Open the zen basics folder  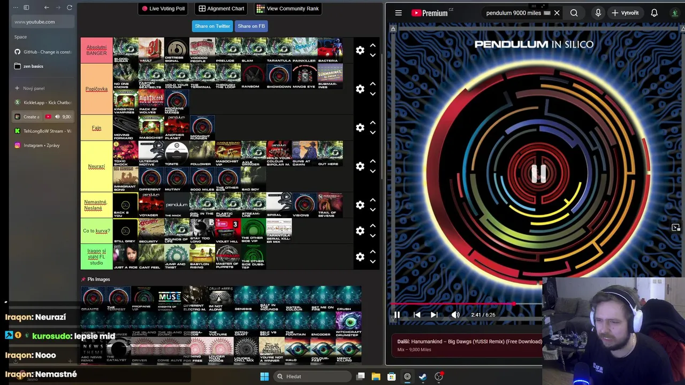[x=43, y=66]
